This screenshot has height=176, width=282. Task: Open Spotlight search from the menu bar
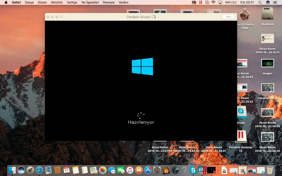[x=260, y=2]
